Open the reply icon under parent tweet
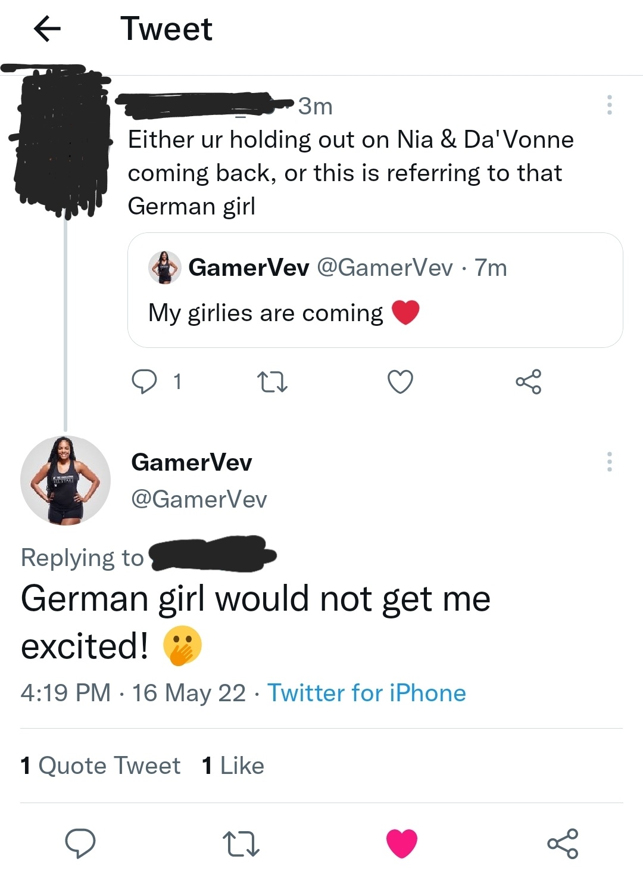This screenshot has width=643, height=877. click(x=144, y=381)
